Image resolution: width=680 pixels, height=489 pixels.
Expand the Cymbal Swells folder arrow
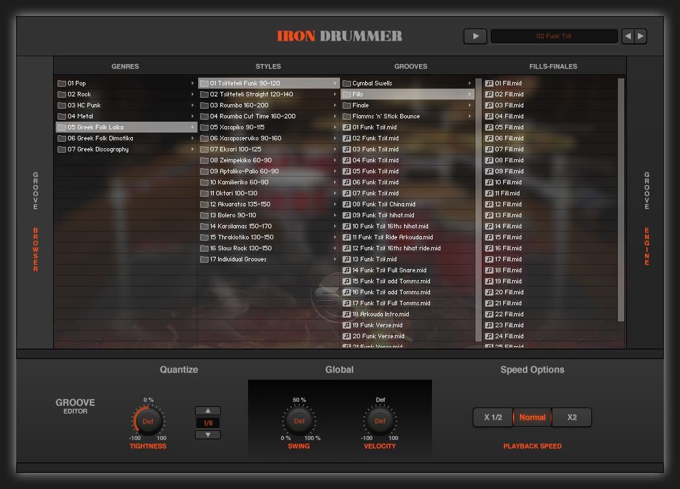(x=470, y=83)
